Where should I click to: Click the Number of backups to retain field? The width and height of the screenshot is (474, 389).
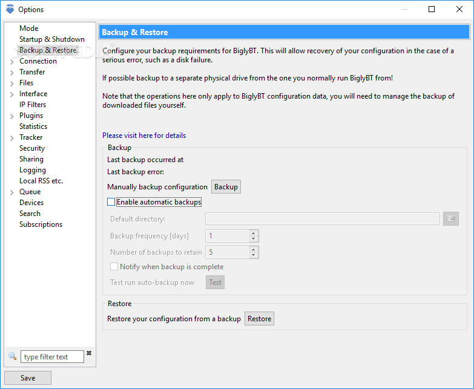(228, 252)
